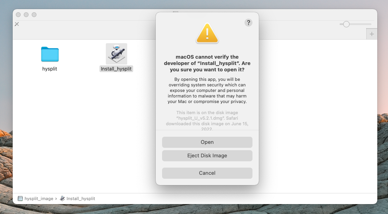Select the Install_hysplit Automator app icon
Image resolution: width=388 pixels, height=214 pixels.
(x=116, y=54)
